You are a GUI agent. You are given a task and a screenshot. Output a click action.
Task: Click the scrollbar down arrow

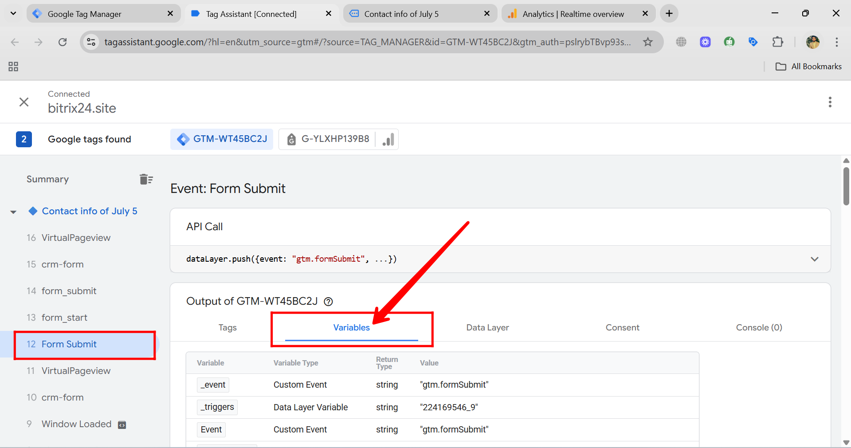tap(846, 443)
